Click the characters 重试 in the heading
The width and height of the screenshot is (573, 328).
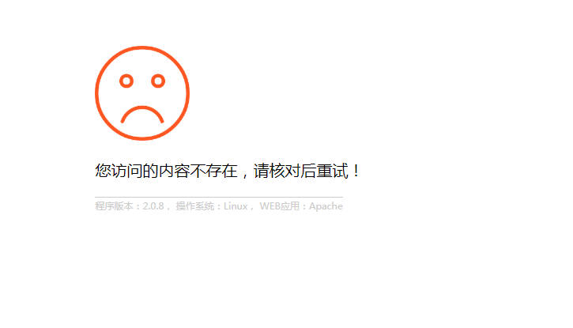333,171
